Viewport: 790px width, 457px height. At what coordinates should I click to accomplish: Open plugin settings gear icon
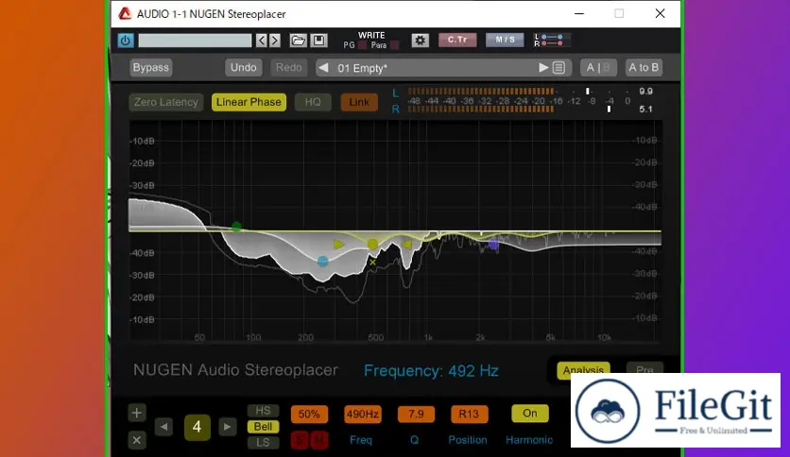point(420,41)
